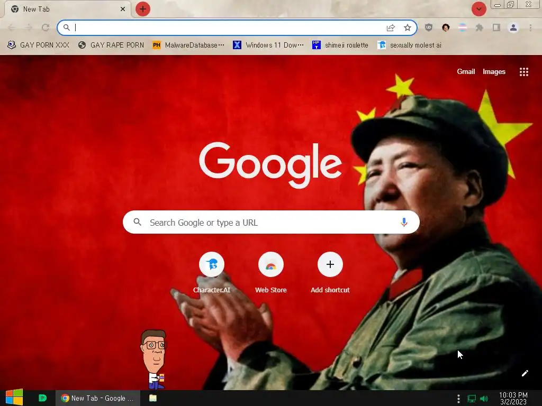
Task: Customize this page with the pencil icon
Action: pyautogui.click(x=525, y=373)
